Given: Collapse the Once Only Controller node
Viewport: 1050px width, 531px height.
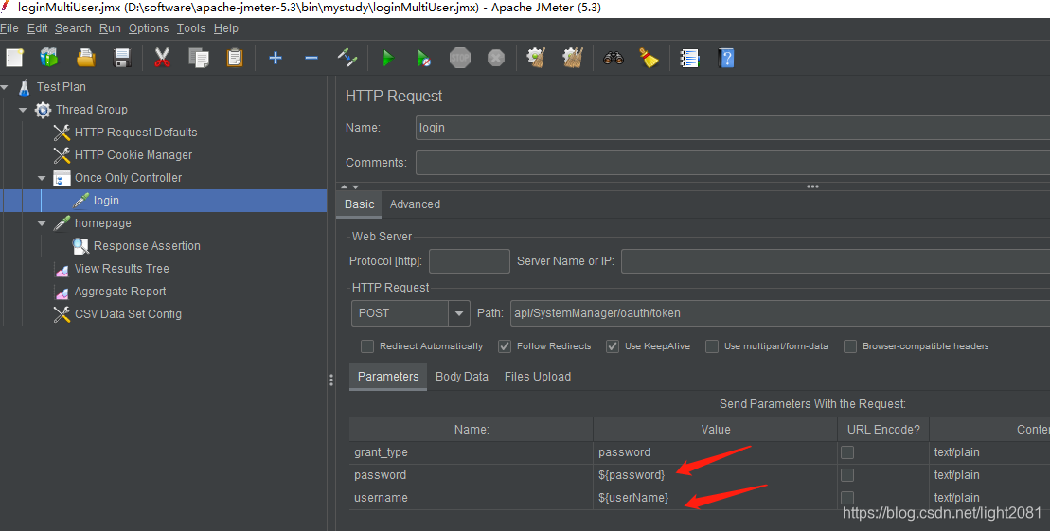Looking at the screenshot, I should click(x=42, y=178).
